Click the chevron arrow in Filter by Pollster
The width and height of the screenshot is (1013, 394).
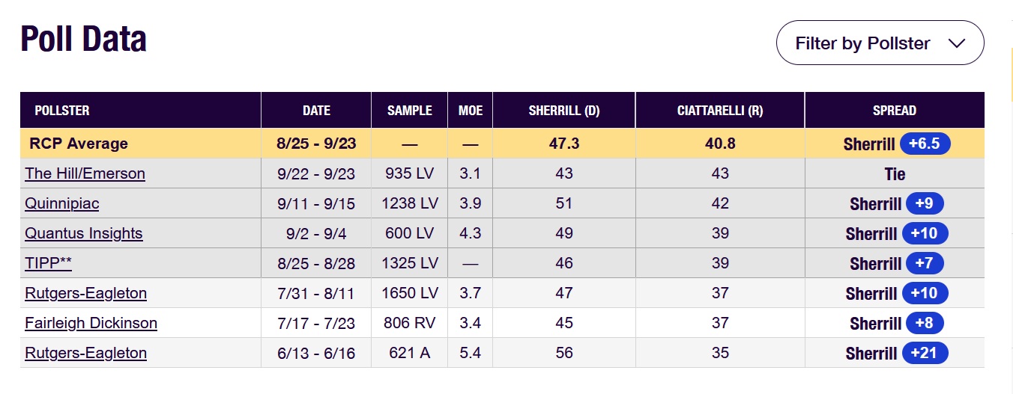point(956,43)
